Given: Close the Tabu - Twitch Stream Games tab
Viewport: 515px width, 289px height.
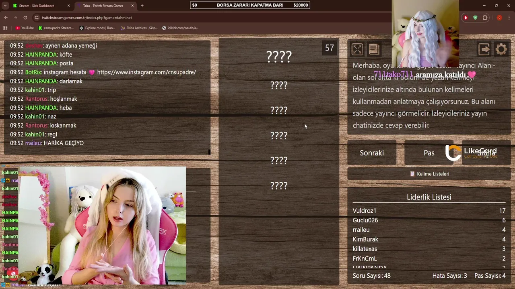Looking at the screenshot, I should (x=133, y=6).
